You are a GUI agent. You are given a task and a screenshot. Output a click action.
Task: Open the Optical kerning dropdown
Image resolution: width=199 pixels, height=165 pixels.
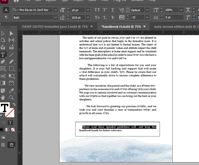[x=147, y=10]
